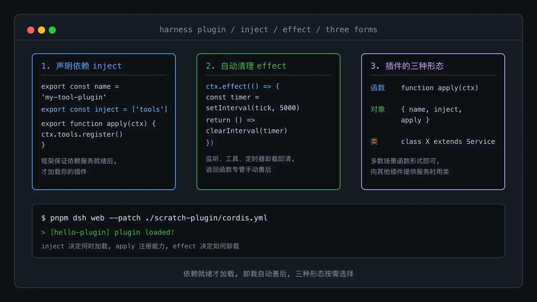
Task: Click note '框架保证依赖服务就绪后,'
Action: 79,161
